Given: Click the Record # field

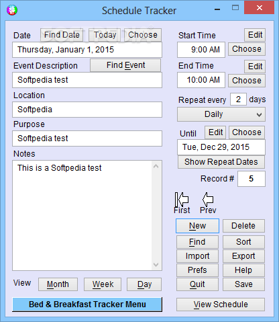Looking at the screenshot, I should click(x=252, y=179).
